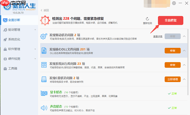Expand the 硬件检测 sidebar menu

35,59
